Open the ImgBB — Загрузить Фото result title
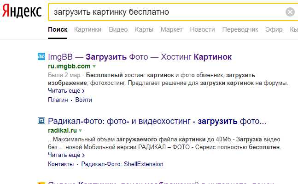The image size is (298, 184). 140,57
